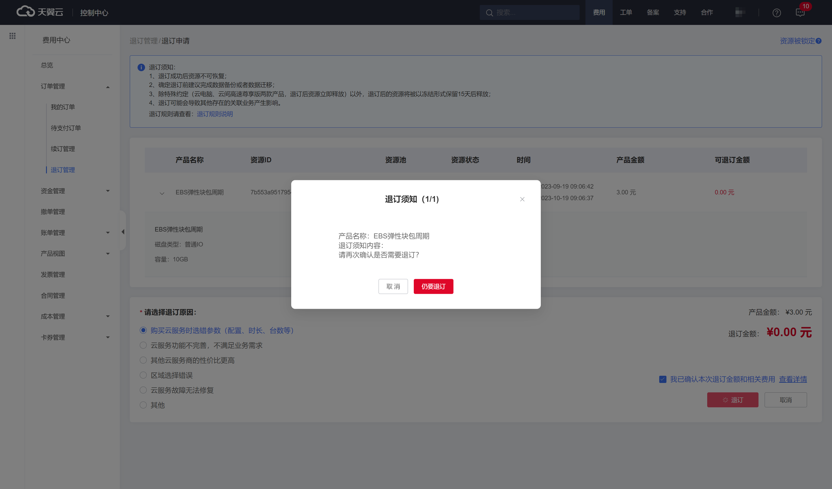The width and height of the screenshot is (832, 489).
Task: Select the 其他 reason radio button
Action: click(x=143, y=405)
